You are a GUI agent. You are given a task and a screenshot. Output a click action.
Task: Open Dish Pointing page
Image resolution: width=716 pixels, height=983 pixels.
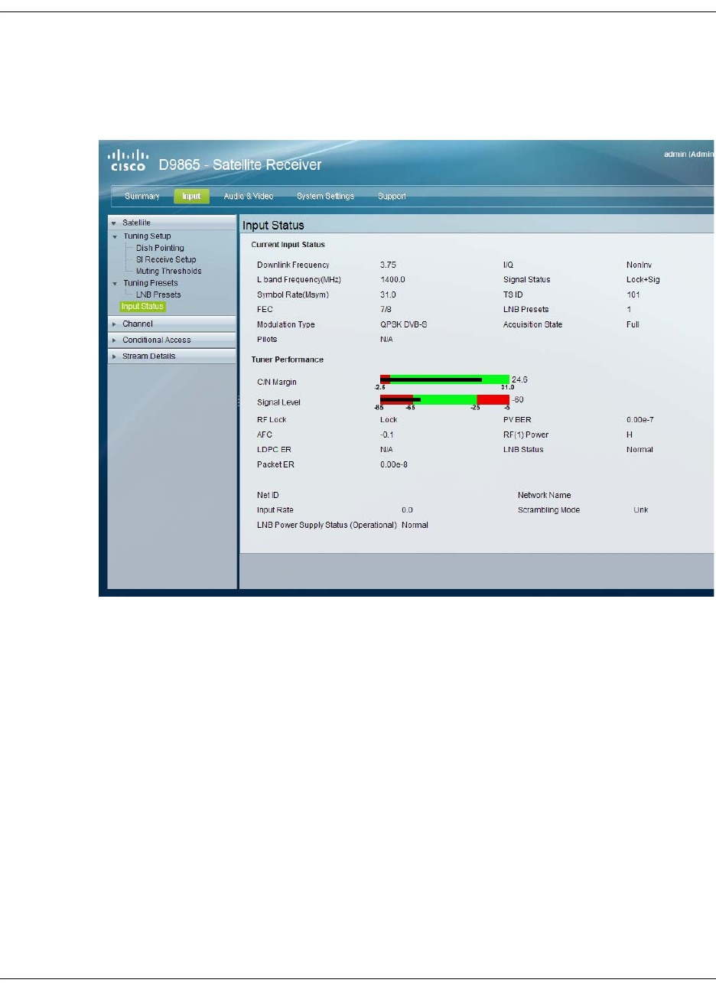tap(159, 248)
